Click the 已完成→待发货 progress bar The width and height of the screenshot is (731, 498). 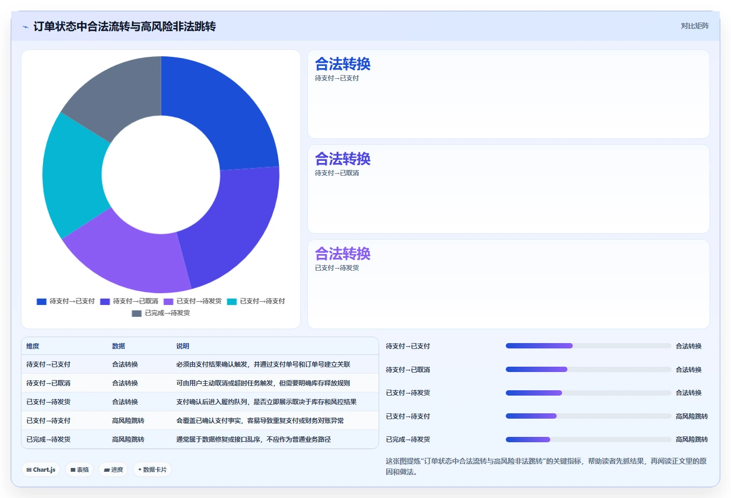(588, 440)
